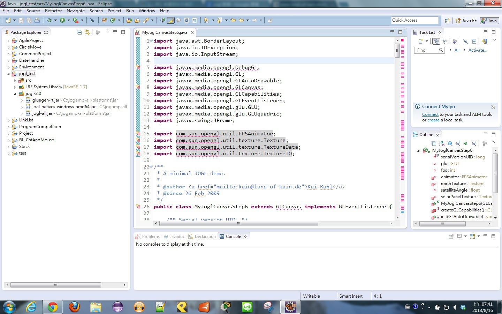This screenshot has width=502, height=314.
Task: Click the Link with Editor icon
Action: click(x=87, y=32)
